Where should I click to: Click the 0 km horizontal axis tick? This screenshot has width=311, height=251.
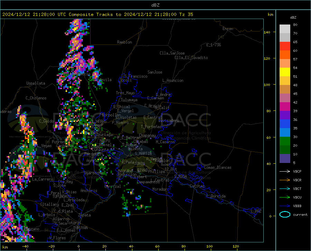(x=79, y=247)
